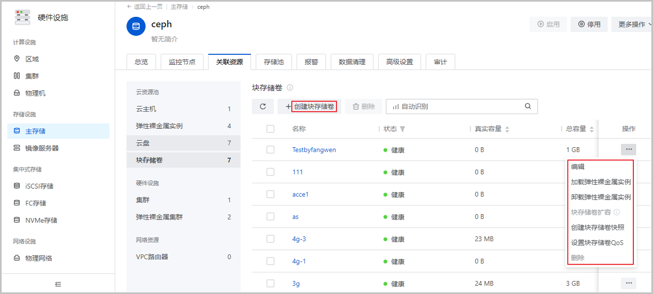The image size is (653, 294).
Task: Switch to the 监控节点 tab
Action: 182,62
